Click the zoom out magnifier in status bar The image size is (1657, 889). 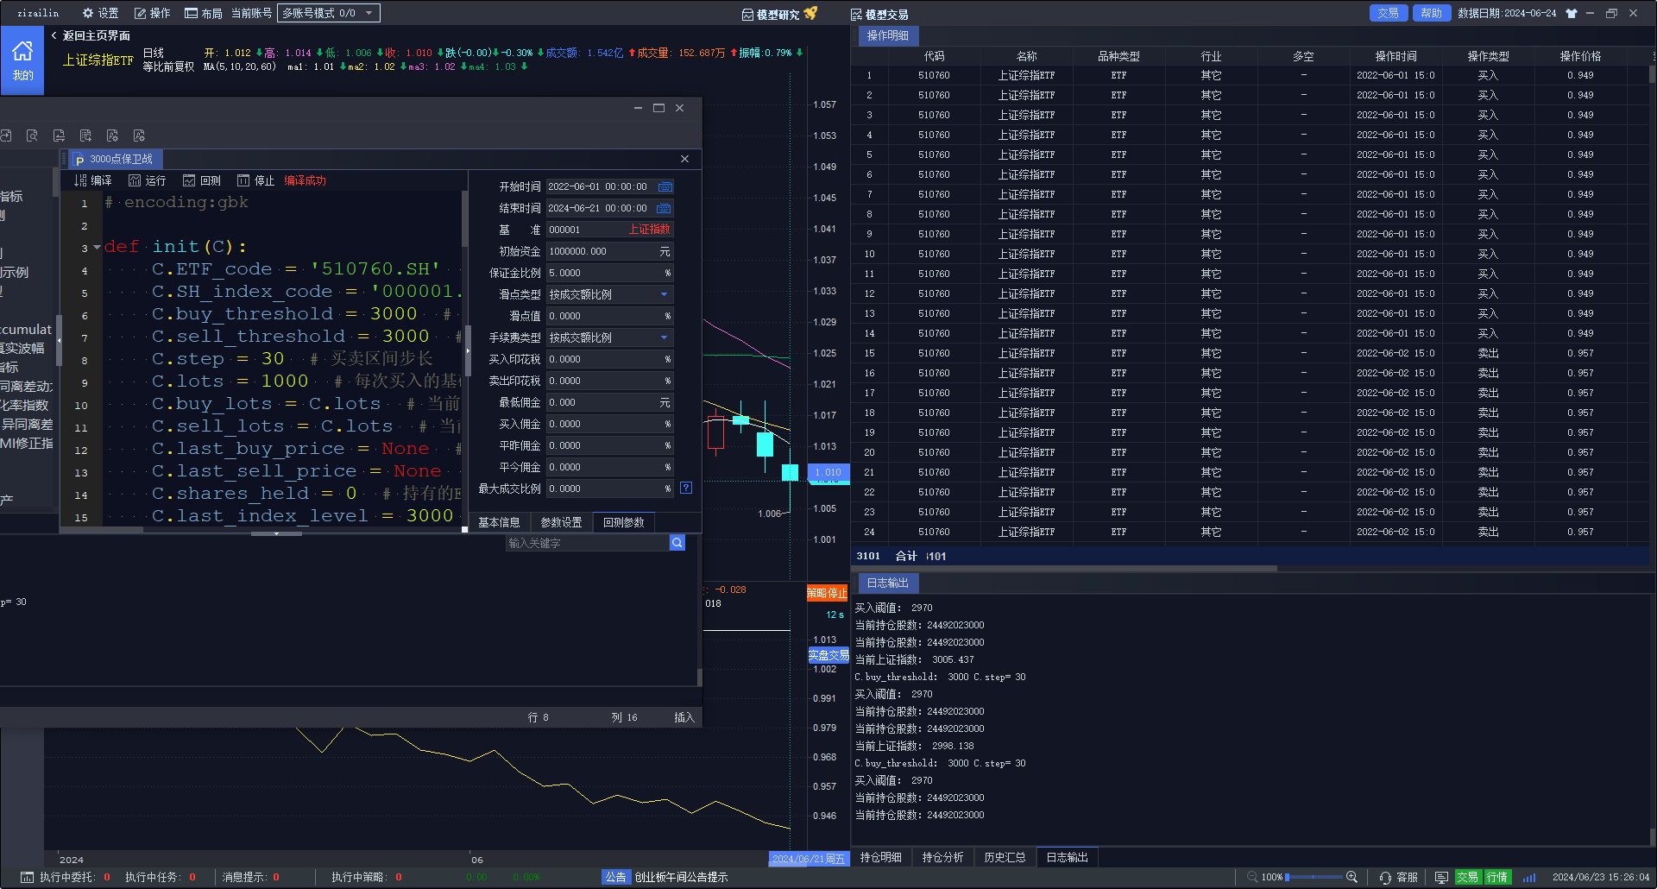[x=1251, y=877]
